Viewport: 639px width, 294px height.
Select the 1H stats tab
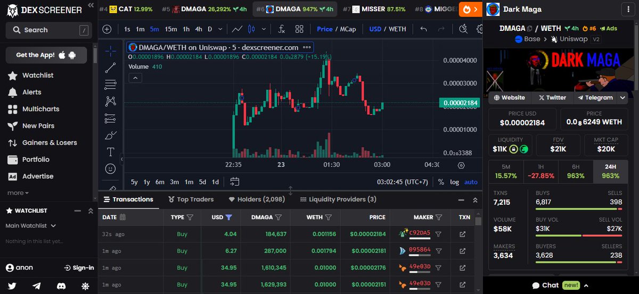point(540,171)
